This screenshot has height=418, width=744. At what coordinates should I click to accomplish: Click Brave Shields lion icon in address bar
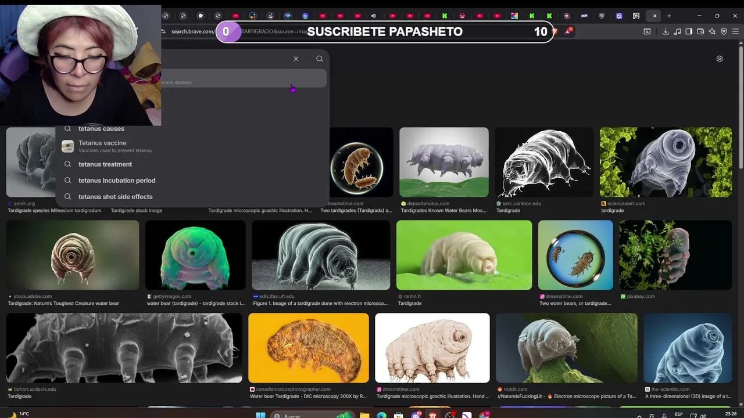554,31
